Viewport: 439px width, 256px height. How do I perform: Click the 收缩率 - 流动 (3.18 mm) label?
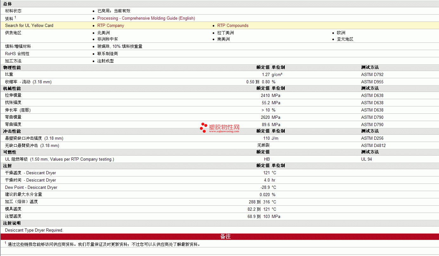28,82
